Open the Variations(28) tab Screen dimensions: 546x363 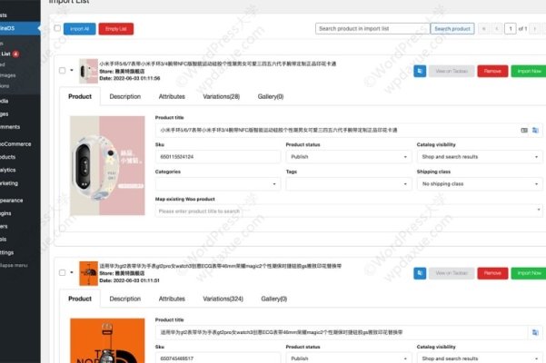tap(221, 97)
